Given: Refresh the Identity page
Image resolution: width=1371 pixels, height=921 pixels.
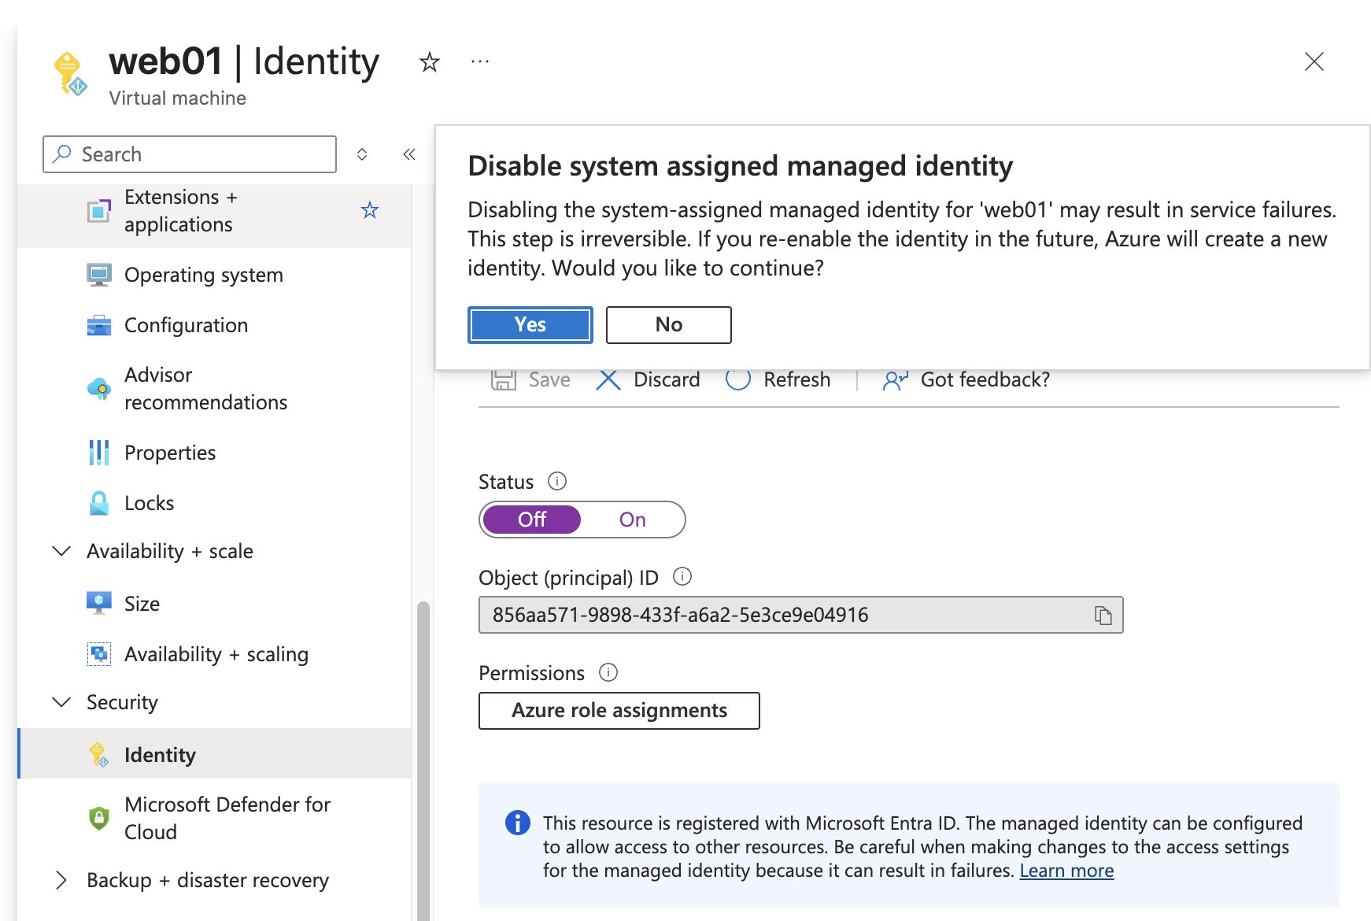Looking at the screenshot, I should (x=778, y=379).
